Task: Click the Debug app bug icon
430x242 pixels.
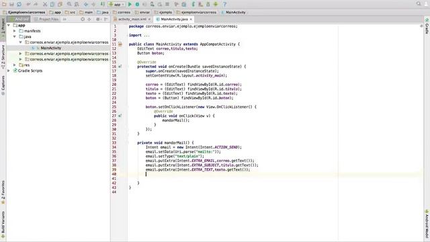Action: (x=137, y=4)
